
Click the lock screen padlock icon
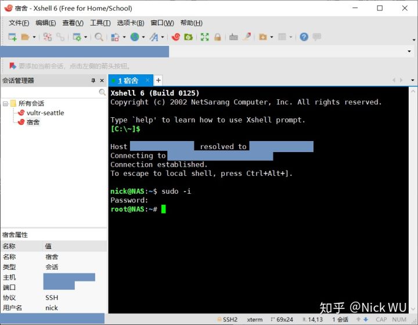coord(218,37)
